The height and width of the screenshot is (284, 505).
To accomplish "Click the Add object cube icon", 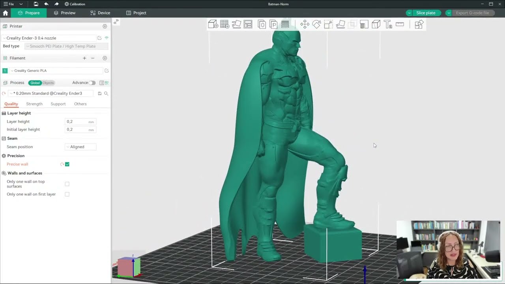I will [213, 24].
